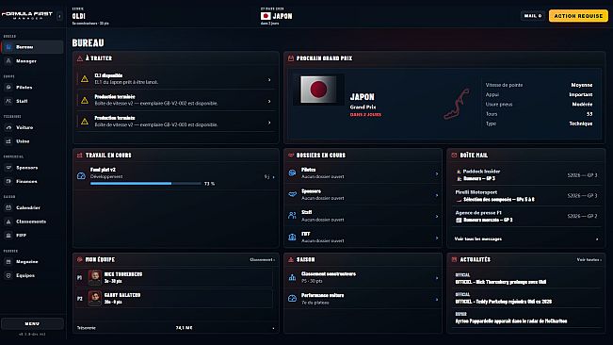The image size is (613, 345).
Task: Click the FIFF sidebar icon
Action: pos(8,236)
